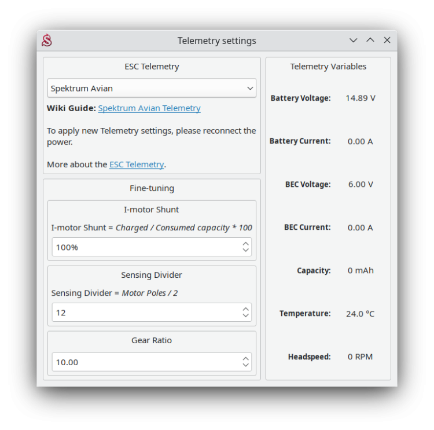
Task: Minimize the Telemetry settings window
Action: pyautogui.click(x=353, y=41)
